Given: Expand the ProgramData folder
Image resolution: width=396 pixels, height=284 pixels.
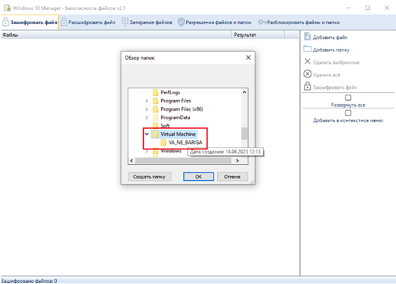Looking at the screenshot, I should tap(146, 117).
